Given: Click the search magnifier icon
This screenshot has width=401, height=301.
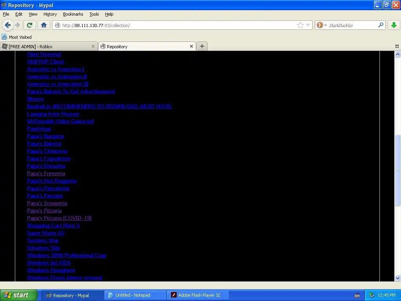Looking at the screenshot, I should (381, 25).
